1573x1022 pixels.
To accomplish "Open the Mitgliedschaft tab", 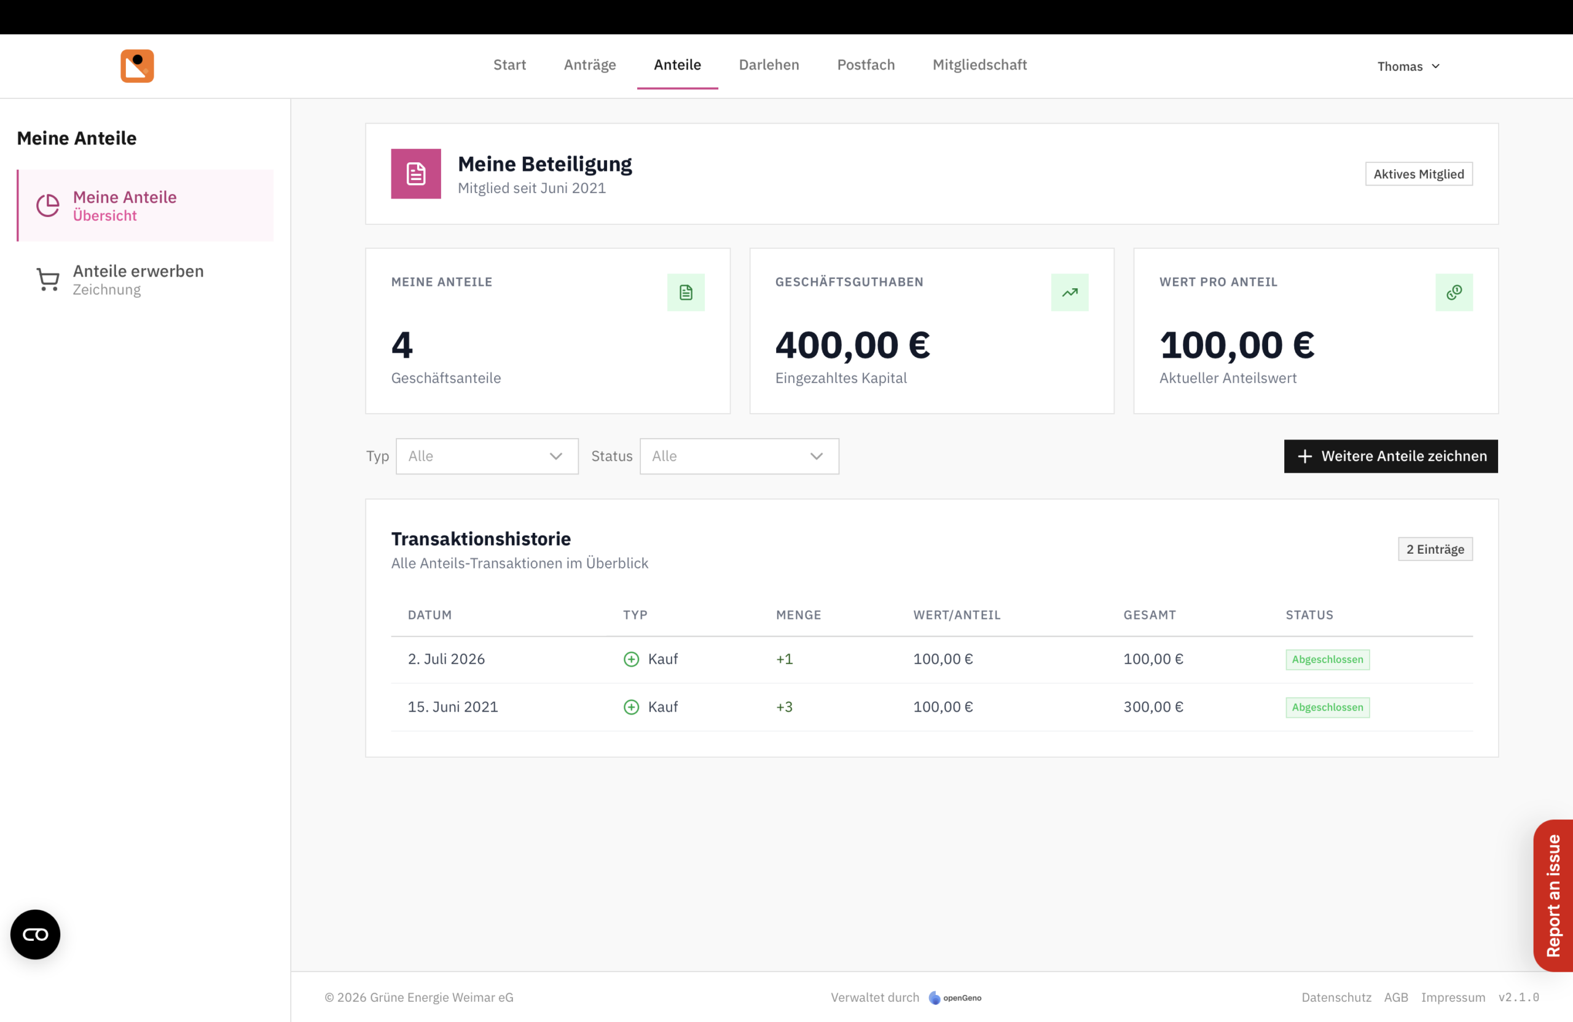I will [x=979, y=65].
